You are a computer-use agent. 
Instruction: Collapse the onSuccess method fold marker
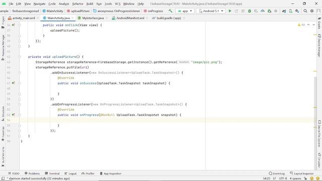coord(20,83)
